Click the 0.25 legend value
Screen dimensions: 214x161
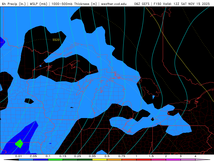[x=78, y=156]
